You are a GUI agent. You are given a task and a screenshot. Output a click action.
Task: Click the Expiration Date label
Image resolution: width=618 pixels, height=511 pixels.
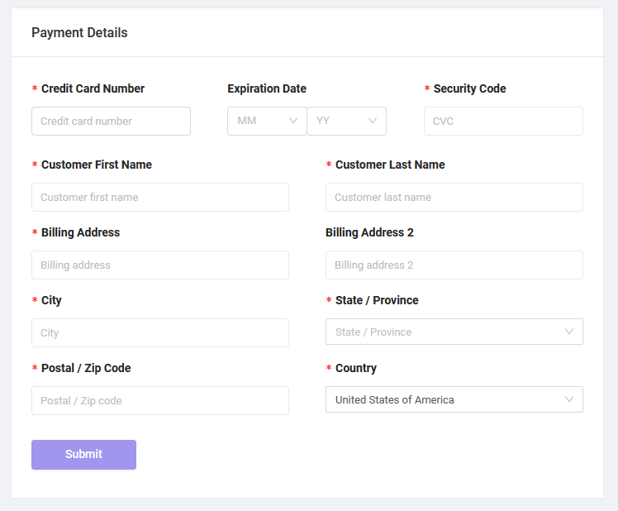click(267, 88)
